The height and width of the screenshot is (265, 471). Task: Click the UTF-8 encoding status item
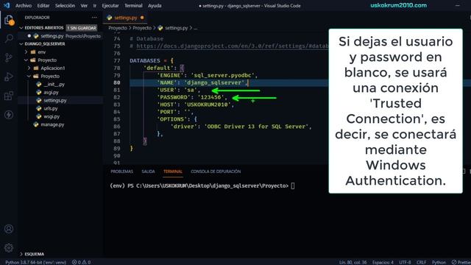coord(405,262)
